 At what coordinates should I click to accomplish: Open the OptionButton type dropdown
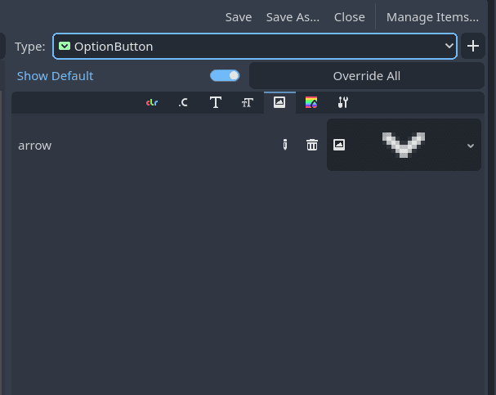(x=255, y=47)
